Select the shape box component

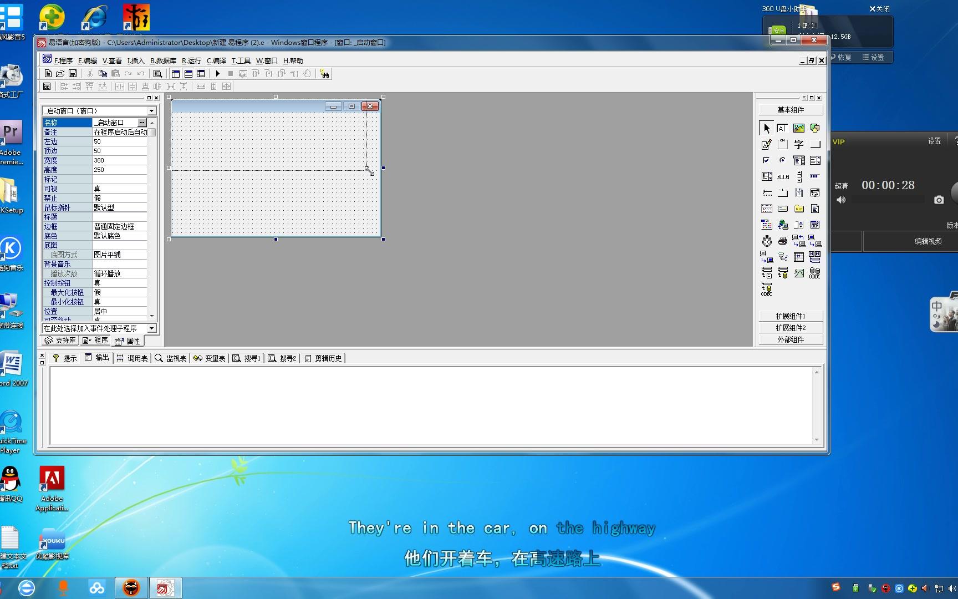814,128
